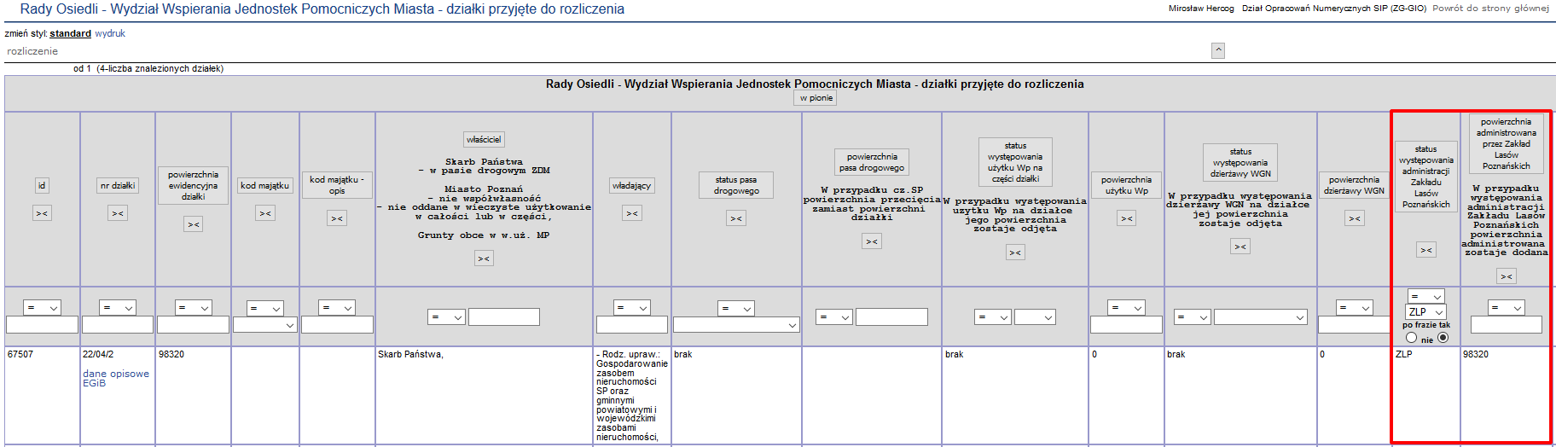Click the >< icon under nr działki header
The image size is (1556, 447).
[x=118, y=213]
